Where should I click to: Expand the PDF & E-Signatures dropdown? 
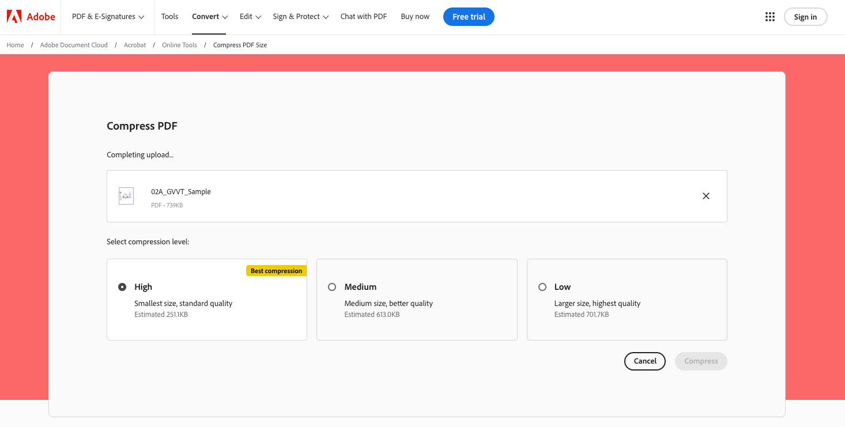tap(108, 17)
